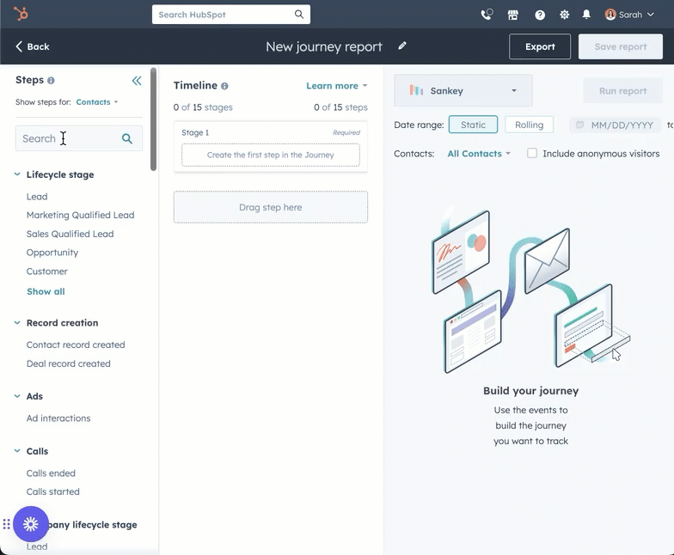Select Calls ended step
Viewport: 674px width, 555px height.
pos(51,473)
